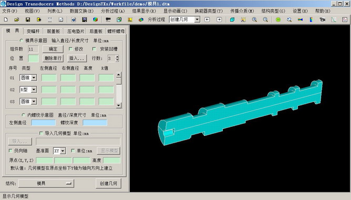351x200 pixels.
Task: Click the zoom in magnifier icon
Action: coord(254,19)
